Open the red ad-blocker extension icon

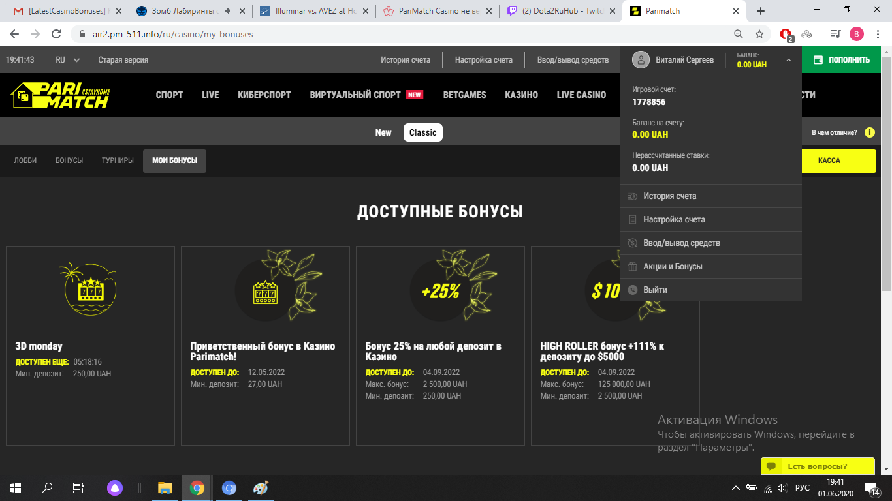coord(787,35)
